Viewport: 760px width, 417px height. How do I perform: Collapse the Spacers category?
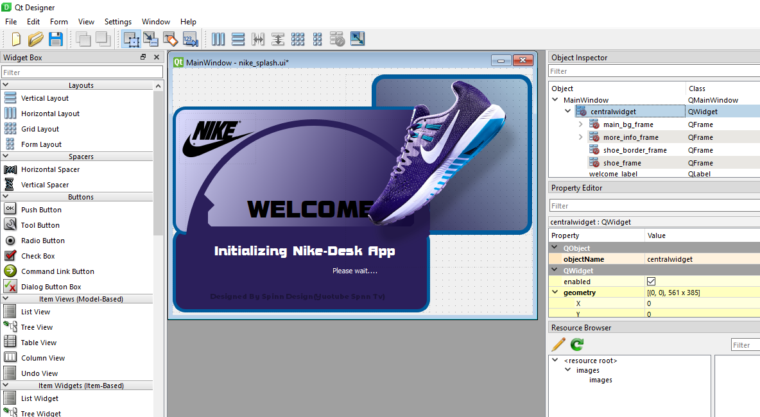6,156
